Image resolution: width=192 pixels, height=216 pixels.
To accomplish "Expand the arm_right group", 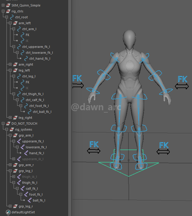I will tap(10, 64).
